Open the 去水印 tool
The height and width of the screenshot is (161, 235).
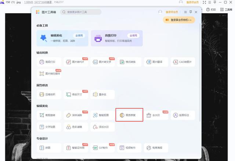click(x=156, y=115)
